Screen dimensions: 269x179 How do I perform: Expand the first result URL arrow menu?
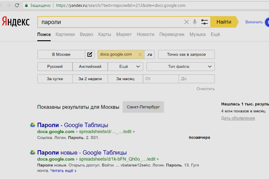point(134,131)
